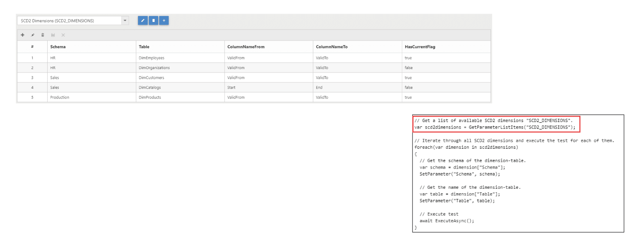Click the SetParameter("Table", table); code line

click(457, 201)
